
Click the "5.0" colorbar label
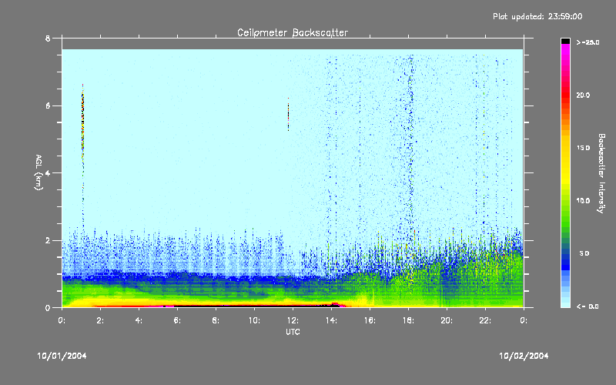tap(584, 253)
